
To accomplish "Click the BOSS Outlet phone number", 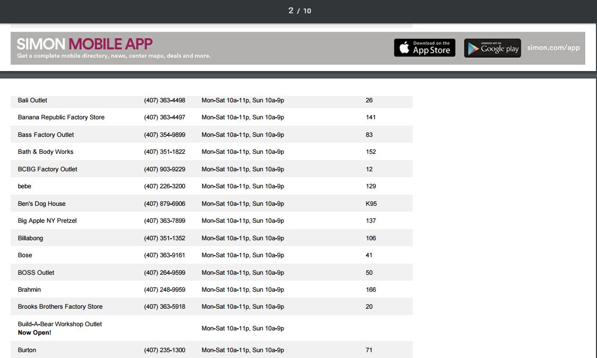I will 165,273.
